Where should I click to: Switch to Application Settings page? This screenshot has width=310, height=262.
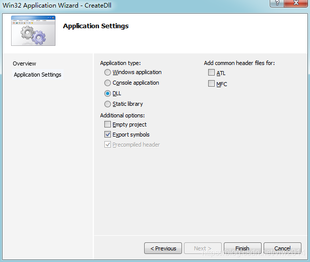38,75
